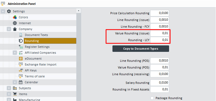Collapse the Settings tree node
216x101 pixels.
[3, 11]
